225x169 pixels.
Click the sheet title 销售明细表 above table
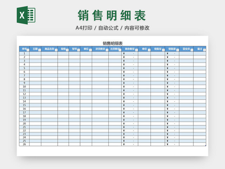(112, 43)
